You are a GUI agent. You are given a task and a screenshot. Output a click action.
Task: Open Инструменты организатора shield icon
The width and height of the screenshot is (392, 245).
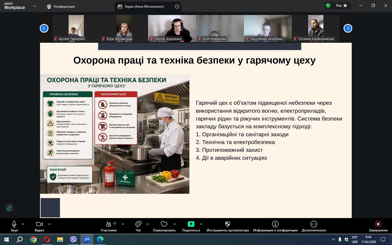point(228,224)
